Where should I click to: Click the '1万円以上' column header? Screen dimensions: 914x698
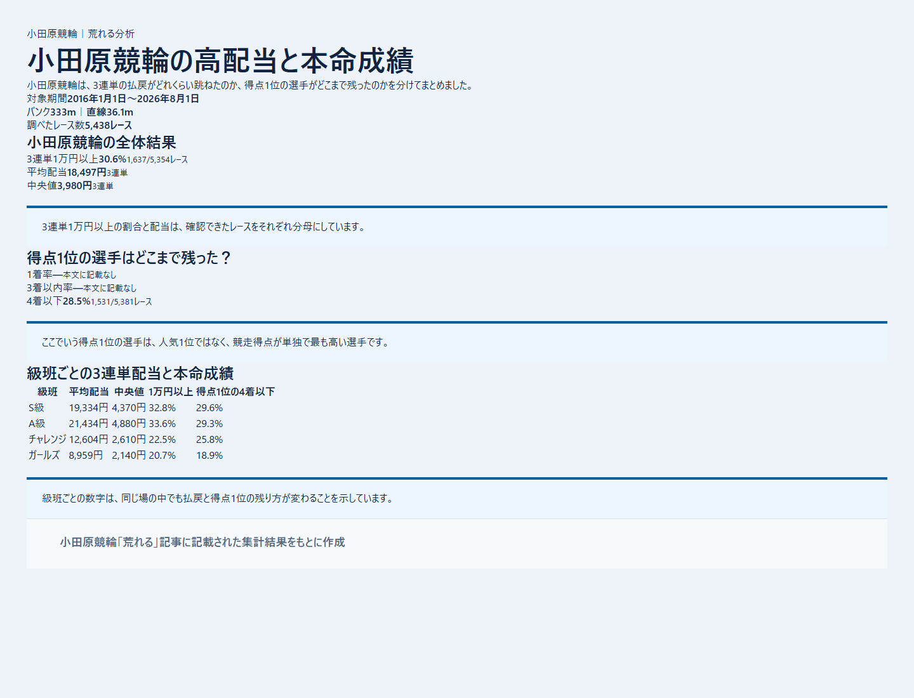pos(171,392)
